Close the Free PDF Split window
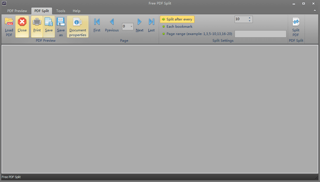The image size is (320, 182). click(x=314, y=3)
